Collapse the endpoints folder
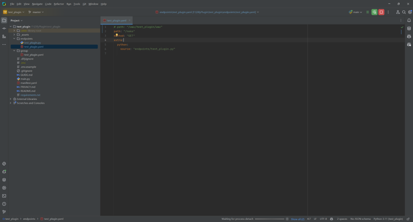Image resolution: width=413 pixels, height=222 pixels. click(x=14, y=39)
